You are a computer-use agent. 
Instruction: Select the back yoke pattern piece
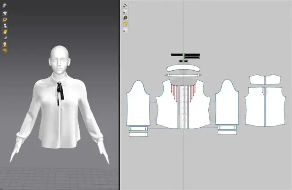coord(265,79)
